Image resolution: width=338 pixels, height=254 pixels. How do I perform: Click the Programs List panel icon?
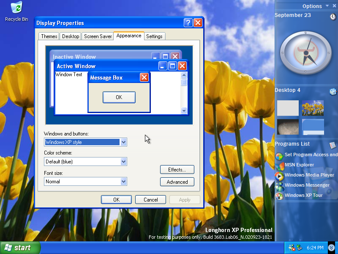coord(333,145)
